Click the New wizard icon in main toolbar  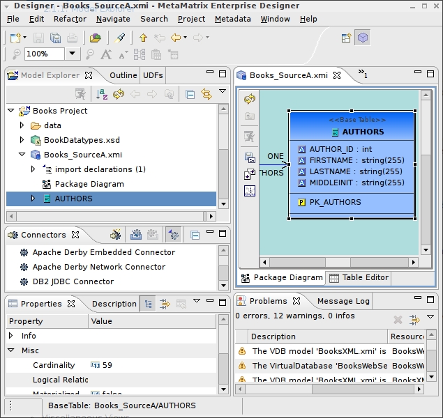coord(15,38)
